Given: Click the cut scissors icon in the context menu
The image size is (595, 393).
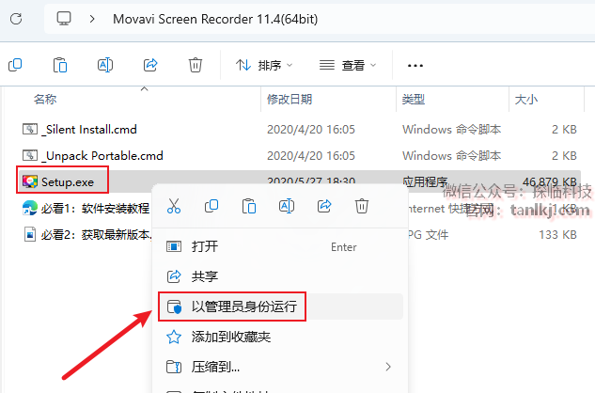Looking at the screenshot, I should 174,206.
